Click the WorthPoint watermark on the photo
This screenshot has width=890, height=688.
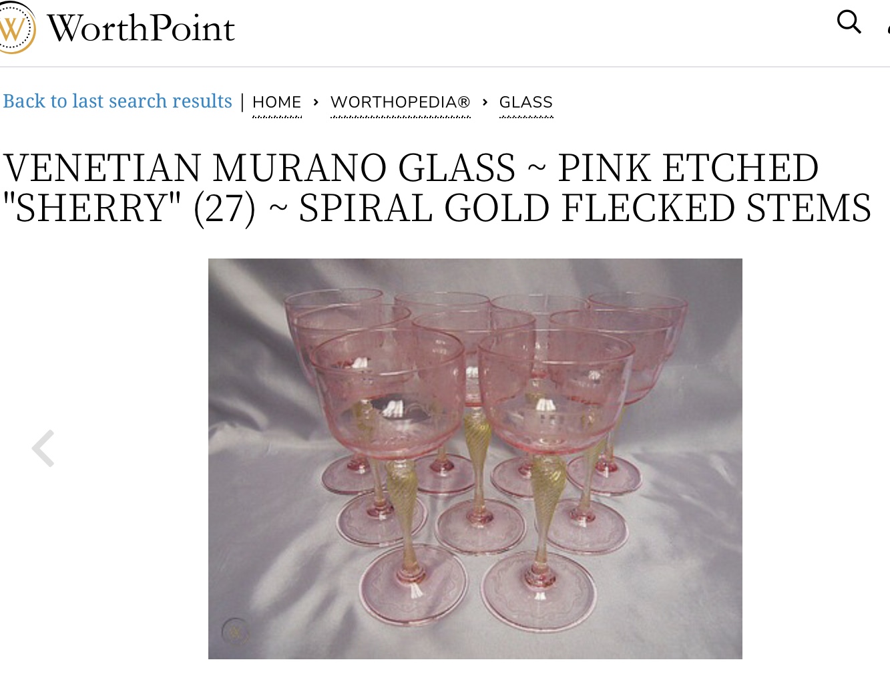tap(235, 630)
